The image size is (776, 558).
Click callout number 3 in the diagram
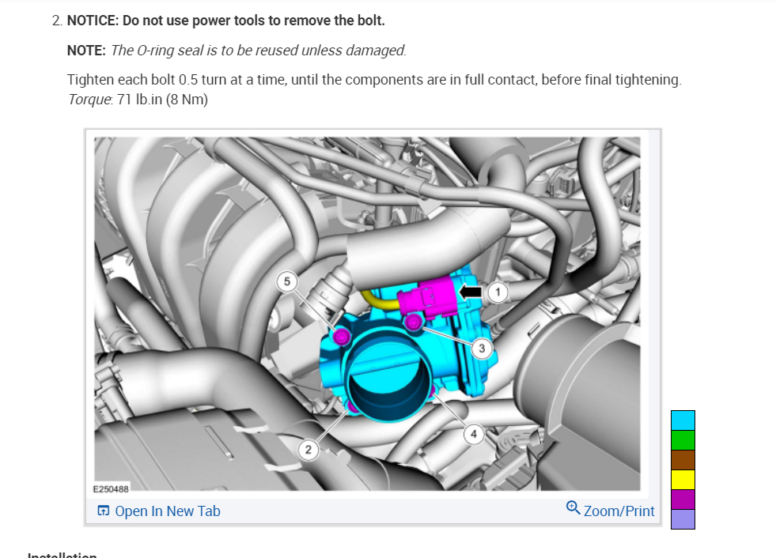[x=482, y=349]
